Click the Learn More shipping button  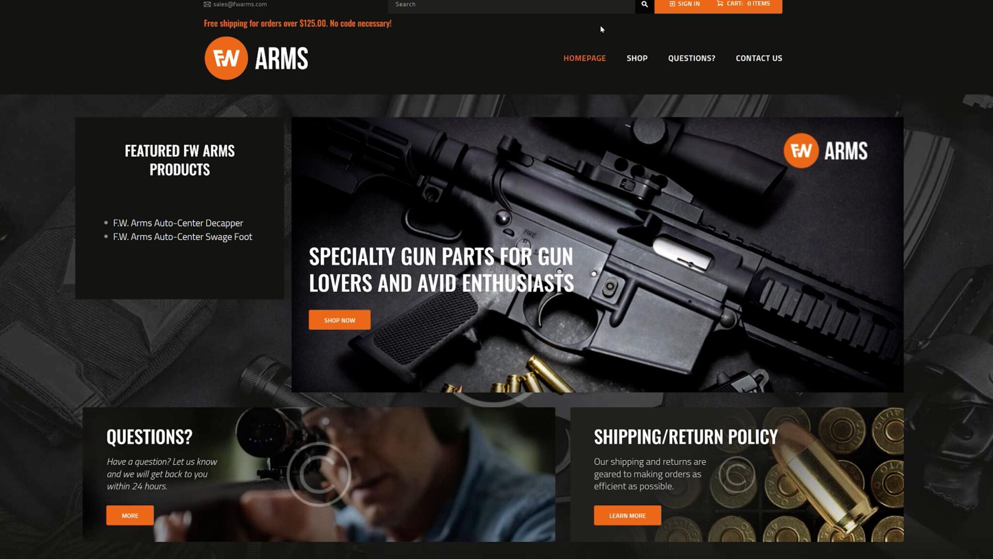[x=627, y=515]
